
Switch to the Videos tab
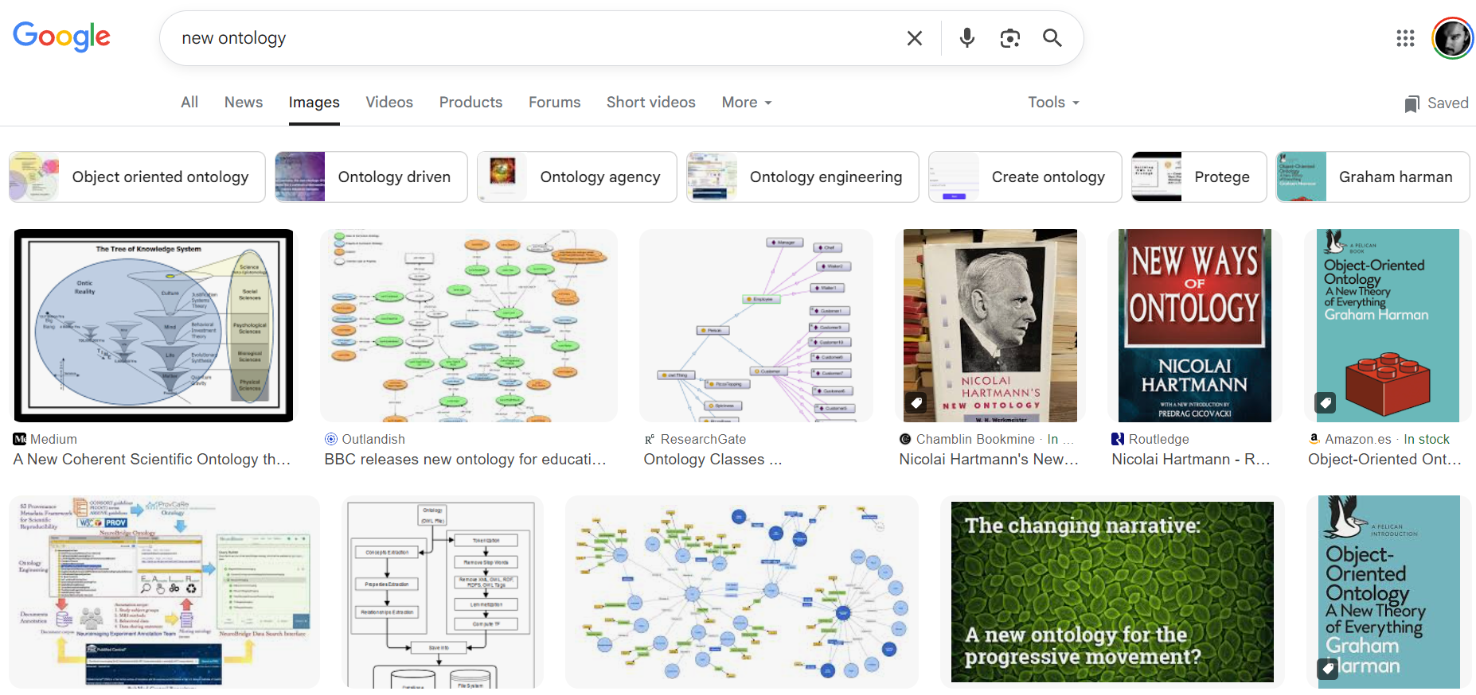coord(389,102)
